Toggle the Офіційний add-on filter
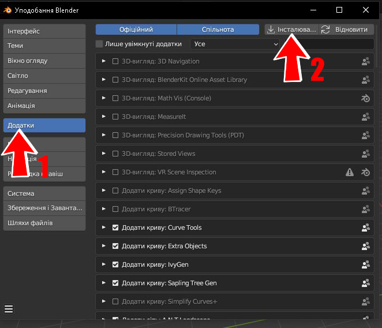The height and width of the screenshot is (328, 382). click(136, 29)
